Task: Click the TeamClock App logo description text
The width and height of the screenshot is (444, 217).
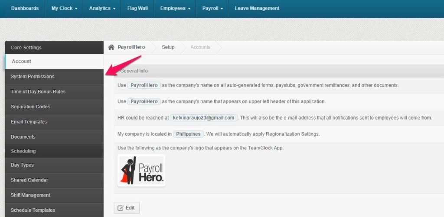Action: 200,148
